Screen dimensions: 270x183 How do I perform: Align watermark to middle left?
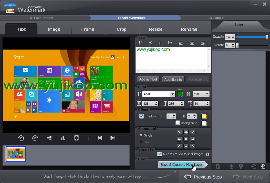point(179,139)
